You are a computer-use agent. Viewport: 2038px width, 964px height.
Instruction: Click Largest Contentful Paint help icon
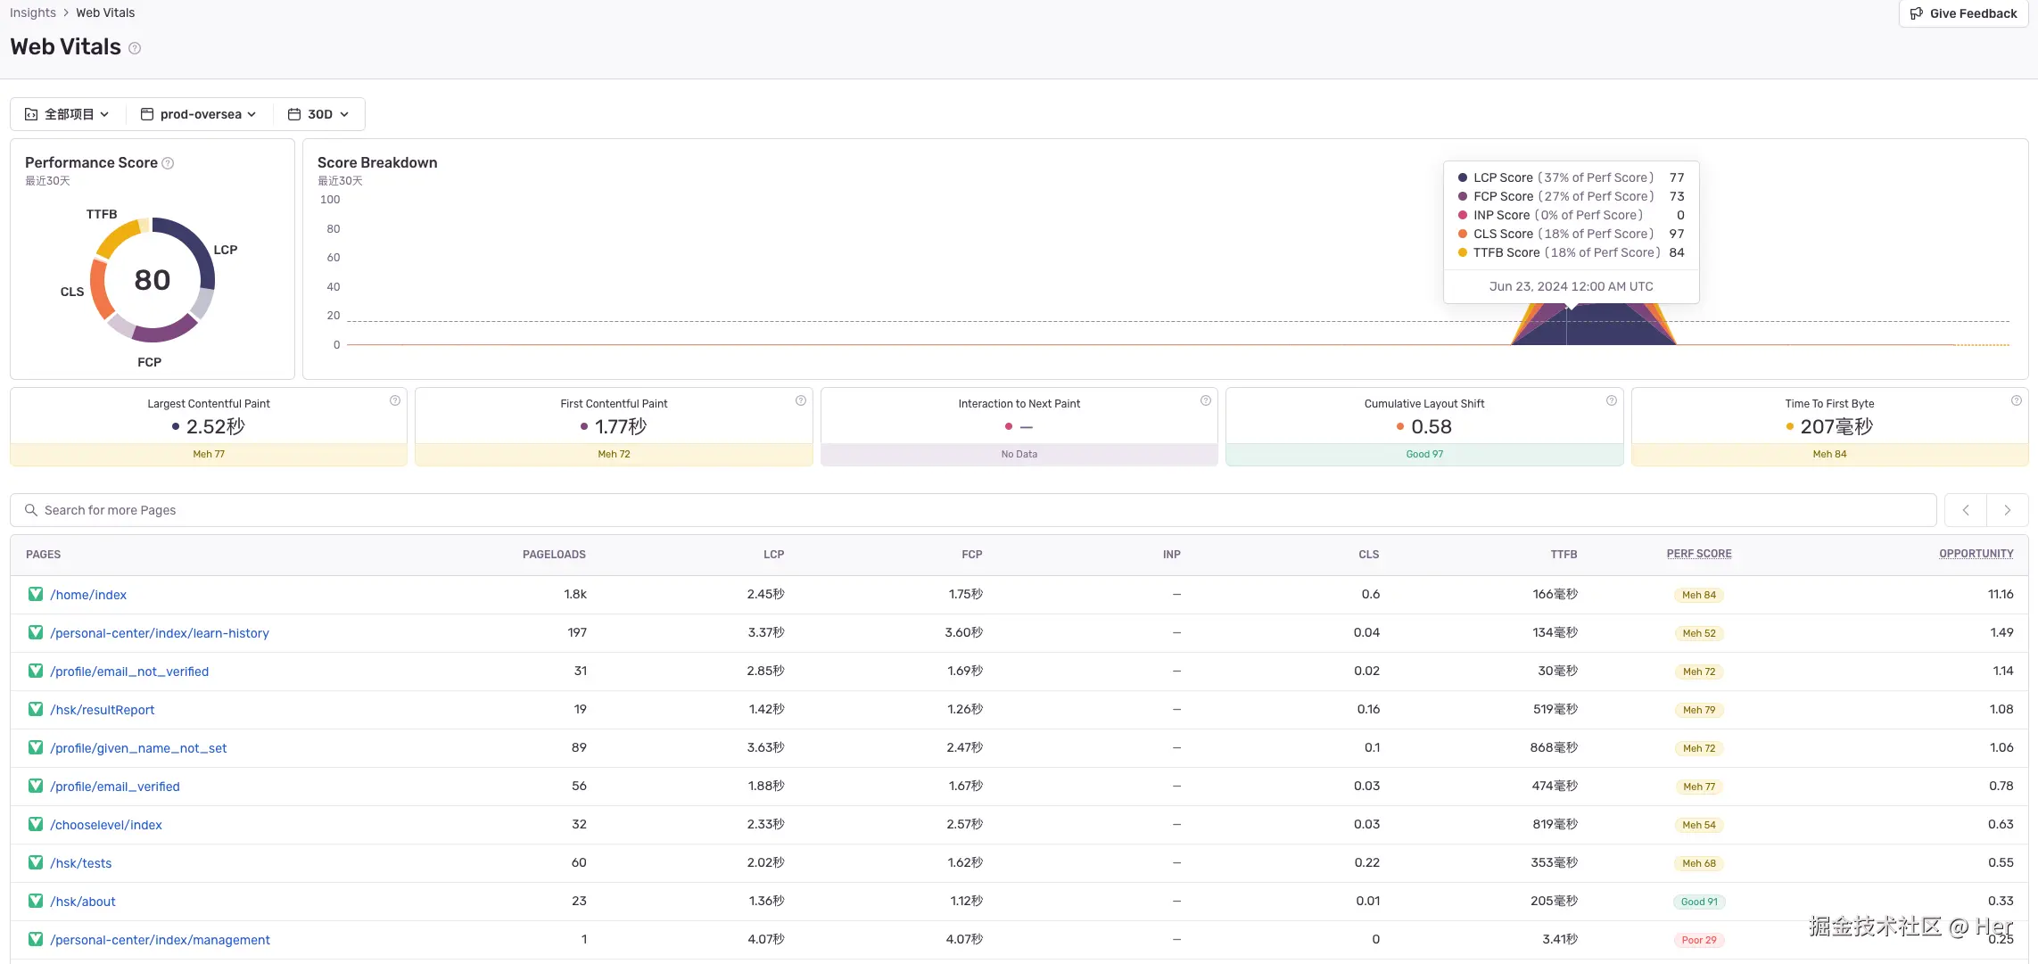395,401
